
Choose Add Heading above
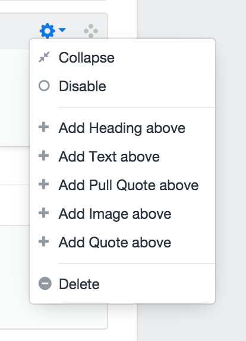pos(122,128)
